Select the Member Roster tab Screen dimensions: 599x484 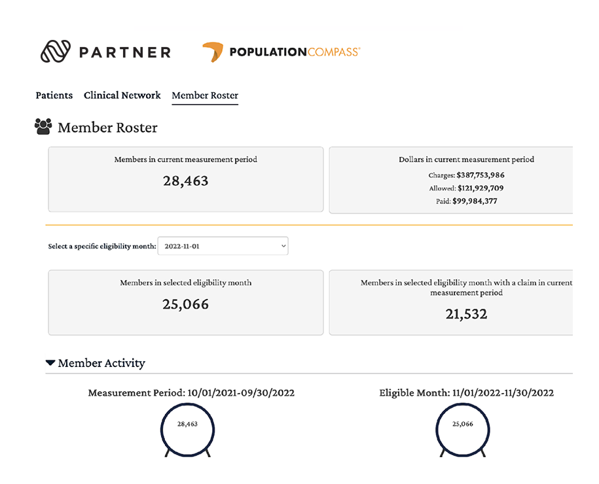coord(205,96)
